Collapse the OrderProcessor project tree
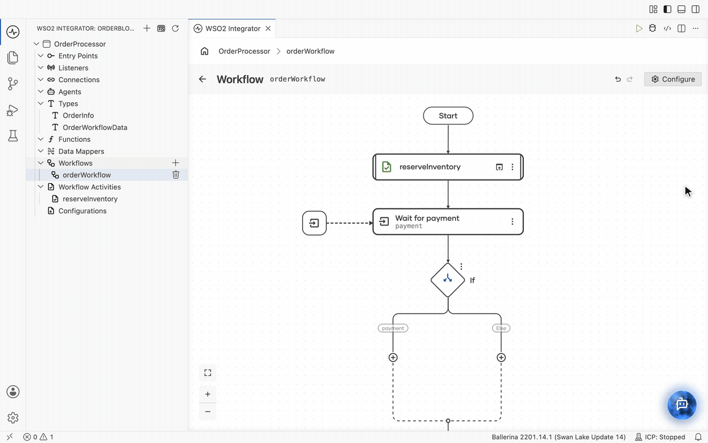Screen dimensions: 708x443 click(37, 44)
